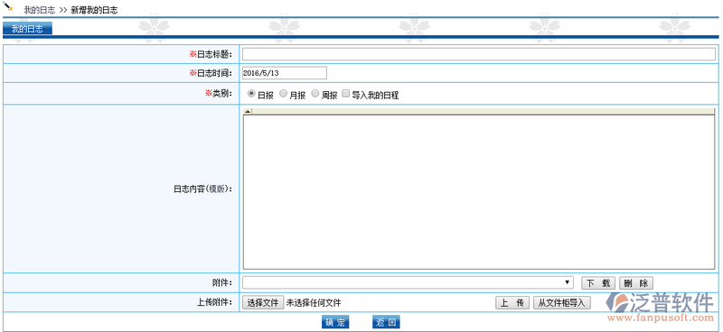
Task: Click the 从文件柜导入 button
Action: tap(561, 302)
